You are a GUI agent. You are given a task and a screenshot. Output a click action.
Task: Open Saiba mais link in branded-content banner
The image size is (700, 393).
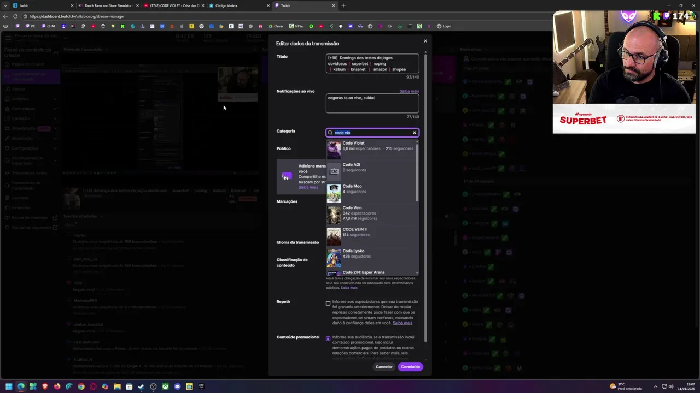[308, 187]
